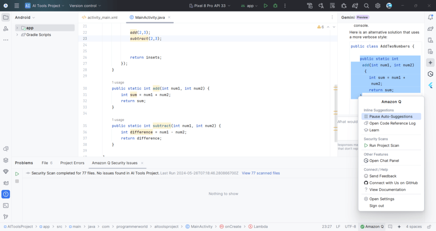Click Amazon Q status bar widget

click(372, 227)
